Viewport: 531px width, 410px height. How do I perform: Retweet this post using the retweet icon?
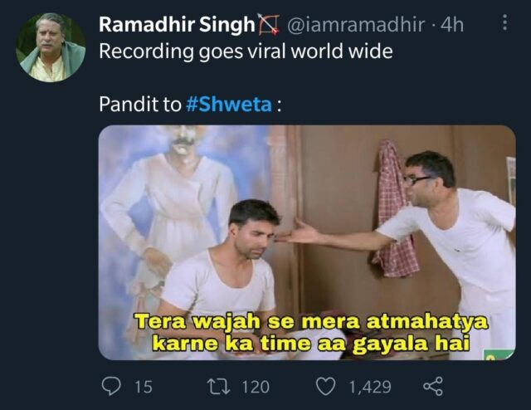pyautogui.click(x=219, y=387)
